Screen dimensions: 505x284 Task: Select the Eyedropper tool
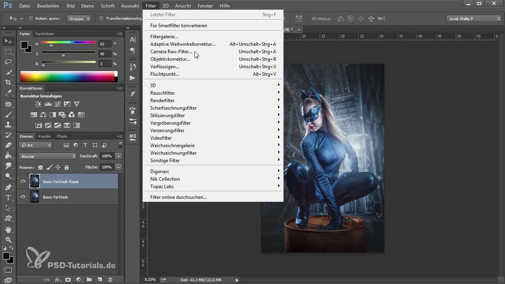pos(8,93)
